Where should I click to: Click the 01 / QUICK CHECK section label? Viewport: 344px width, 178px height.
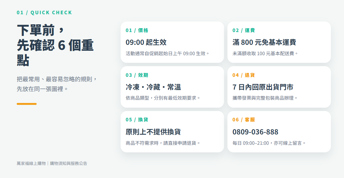(x=44, y=12)
